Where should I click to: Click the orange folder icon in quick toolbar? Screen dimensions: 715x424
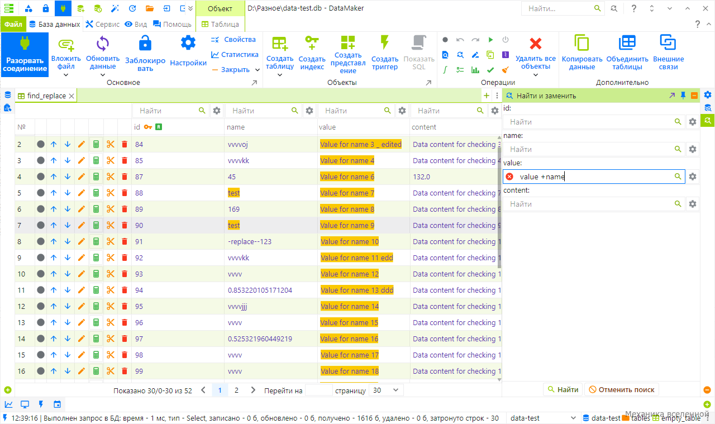tap(149, 8)
